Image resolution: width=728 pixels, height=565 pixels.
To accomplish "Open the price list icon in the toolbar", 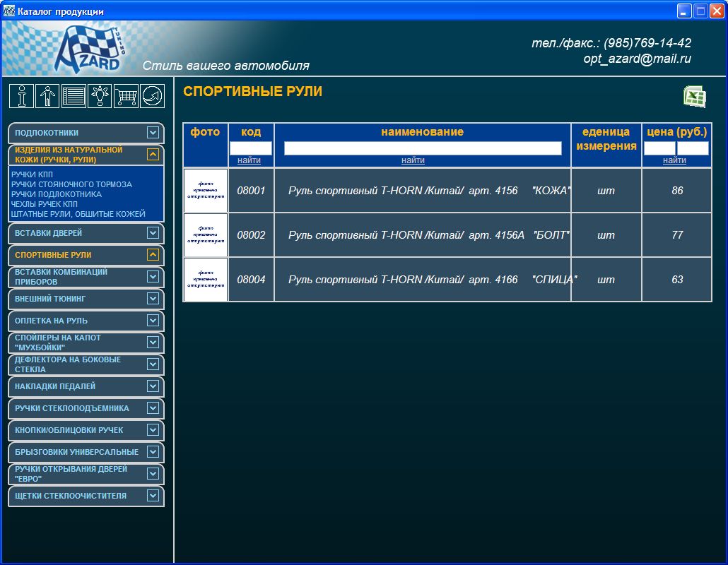I will (x=74, y=96).
